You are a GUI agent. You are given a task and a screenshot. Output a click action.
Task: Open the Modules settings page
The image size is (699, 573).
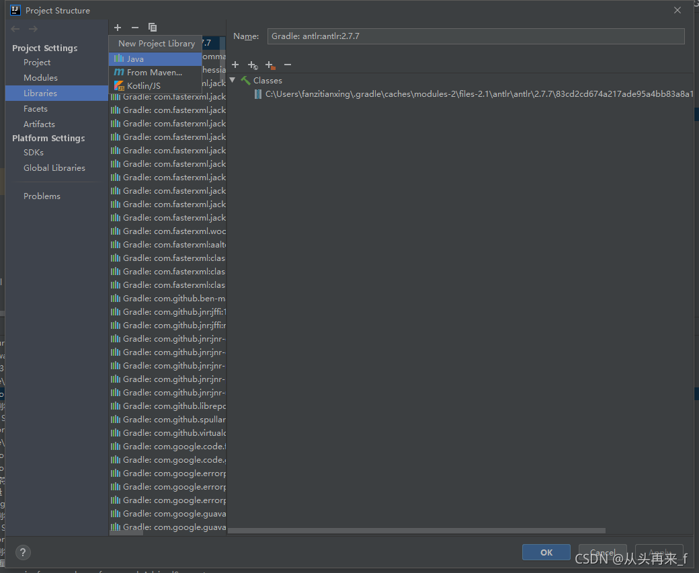tap(40, 78)
